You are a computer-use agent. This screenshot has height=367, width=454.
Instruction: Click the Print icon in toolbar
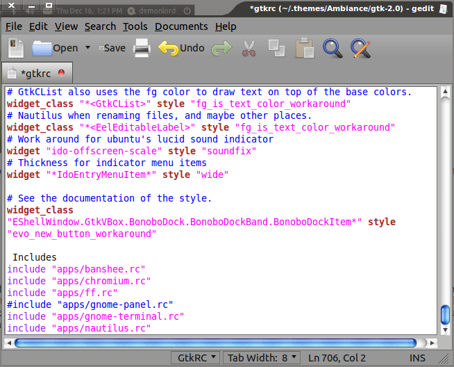pyautogui.click(x=142, y=48)
